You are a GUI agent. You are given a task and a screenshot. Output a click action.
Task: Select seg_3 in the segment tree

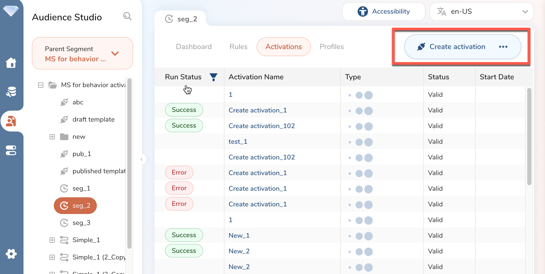(x=81, y=223)
